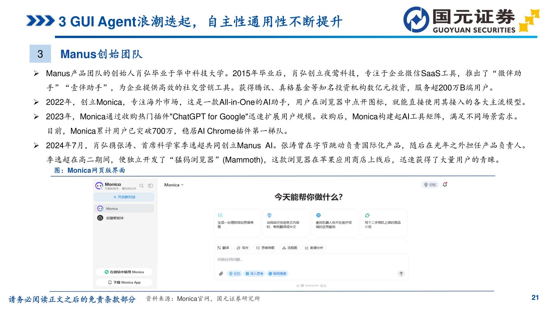Collapse the sidebar with the panel toggle icon
549x309 pixels.
[150, 186]
